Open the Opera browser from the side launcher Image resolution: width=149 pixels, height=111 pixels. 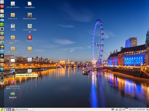[x=2, y=7]
